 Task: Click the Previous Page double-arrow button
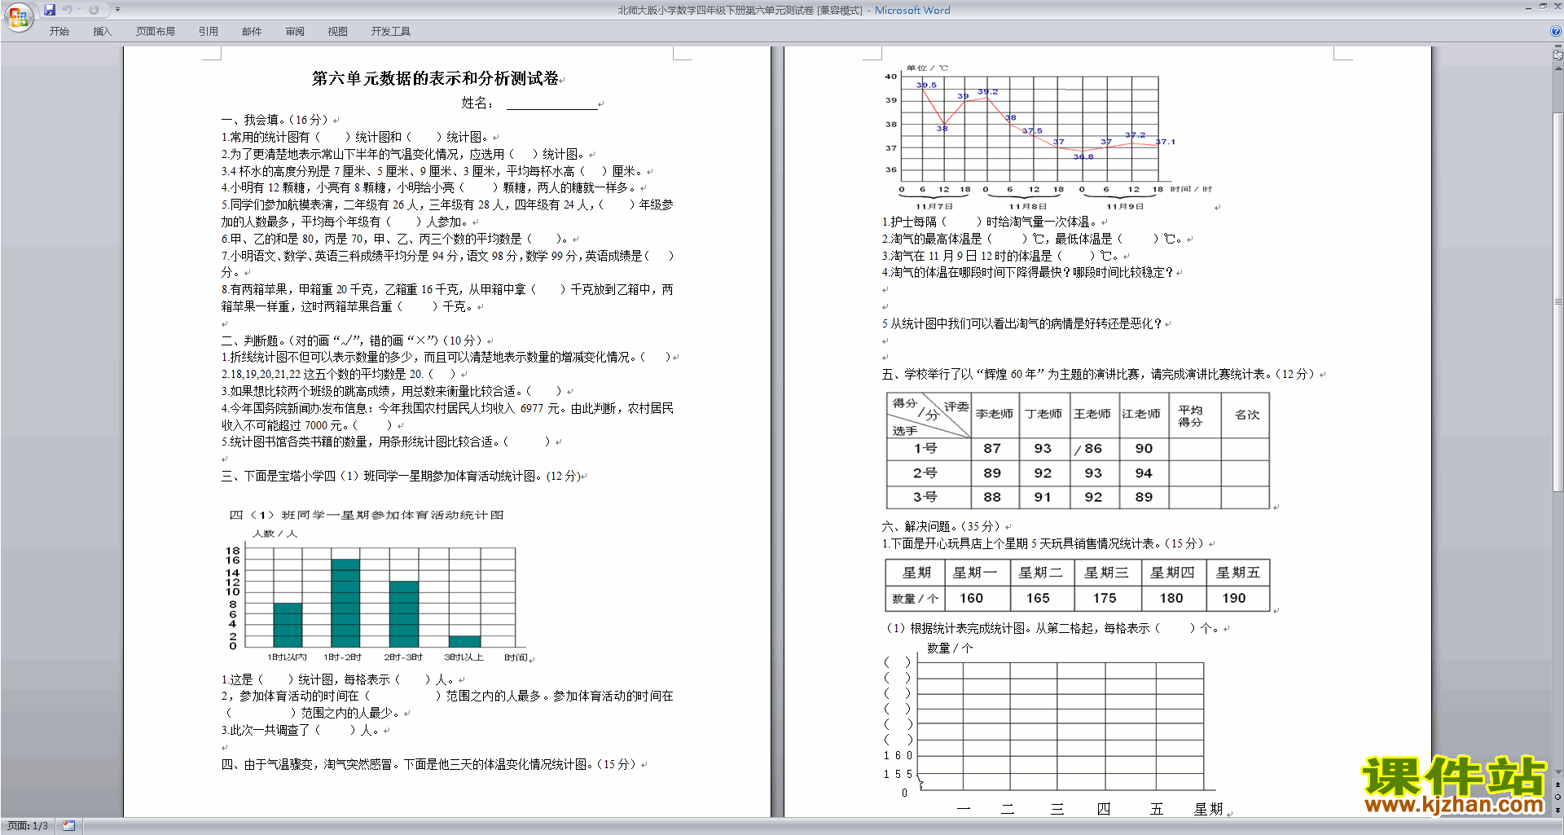(1558, 785)
